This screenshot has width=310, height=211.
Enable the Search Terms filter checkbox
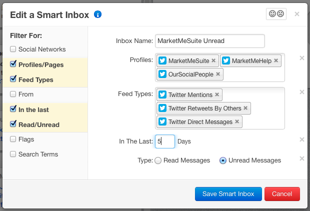13,154
